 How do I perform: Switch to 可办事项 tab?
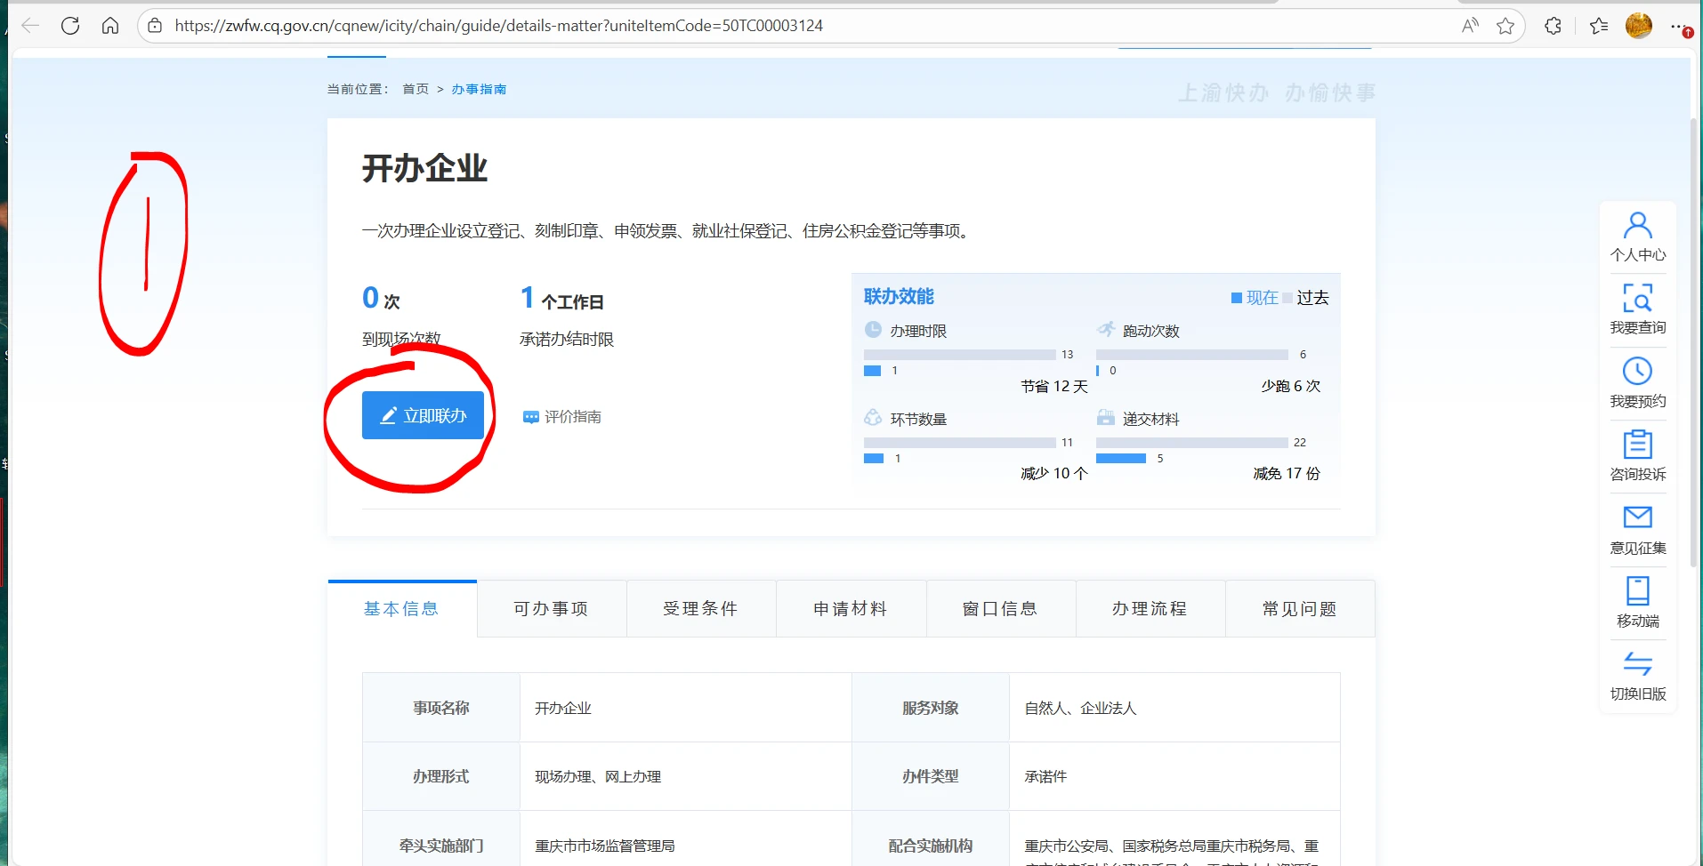pos(551,609)
